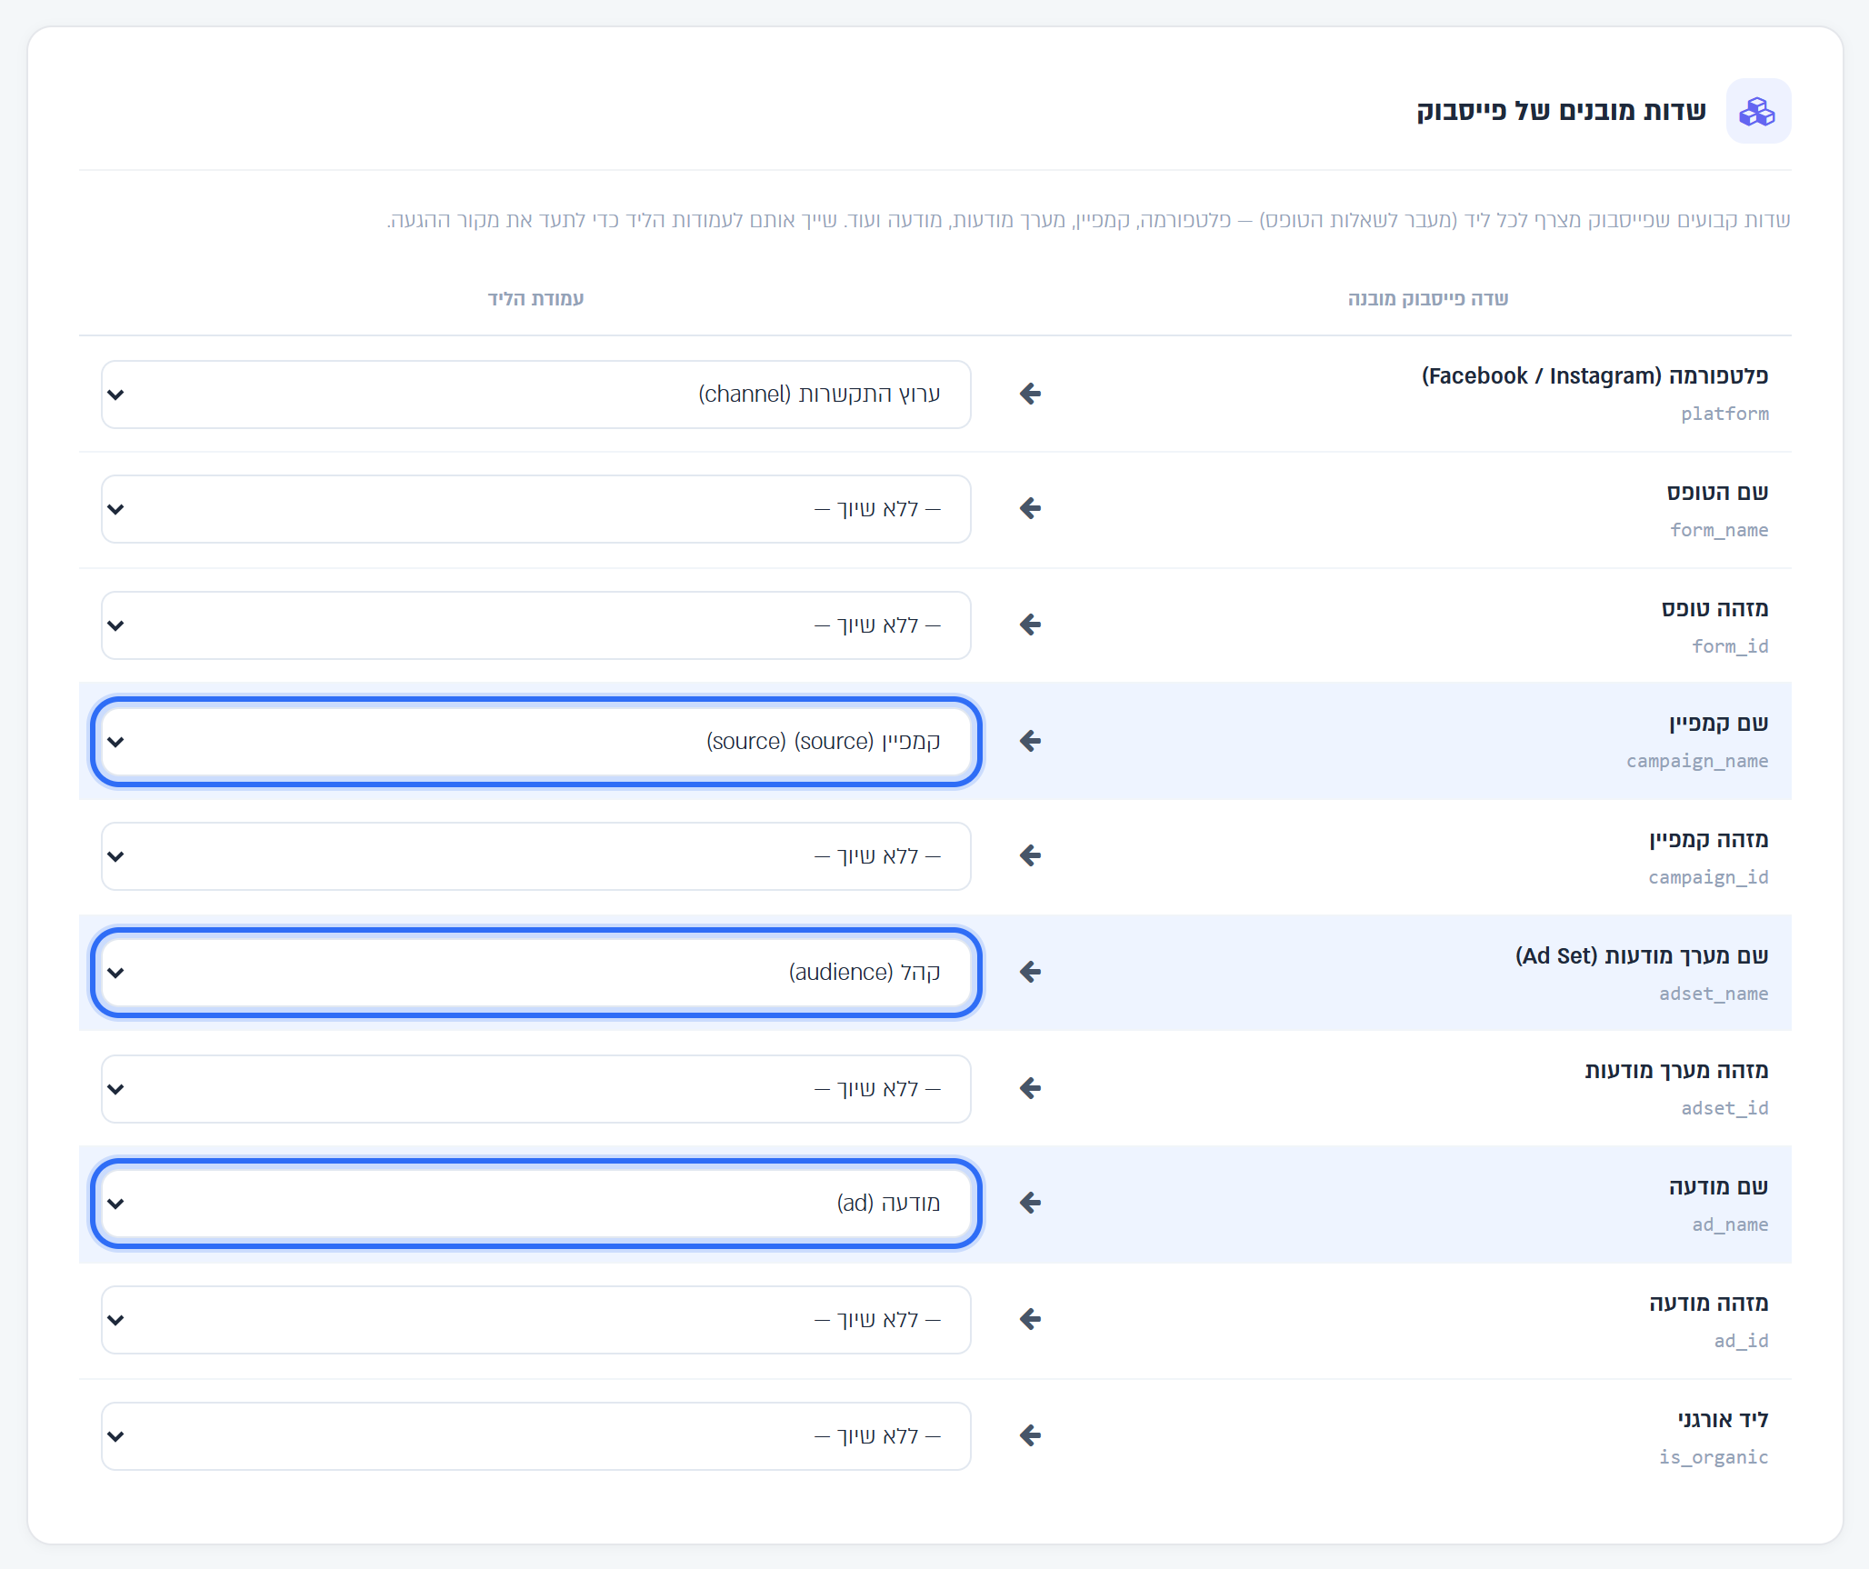
Task: Click the arrow icon in the is_organic row
Action: pos(1030,1435)
